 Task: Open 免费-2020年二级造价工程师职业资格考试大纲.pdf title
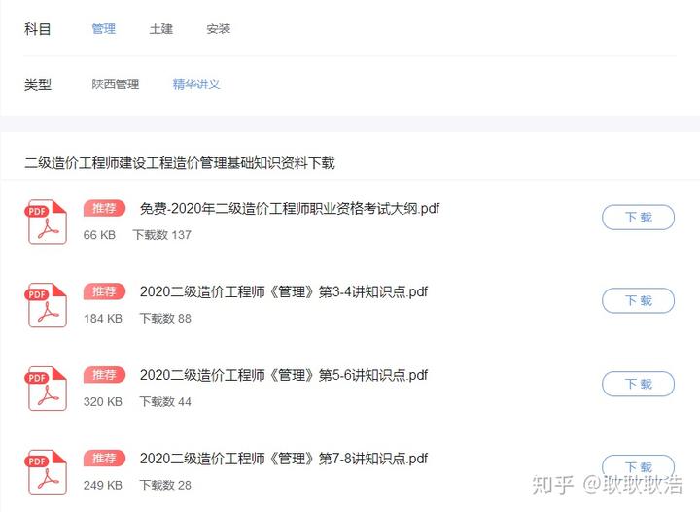pyautogui.click(x=290, y=208)
